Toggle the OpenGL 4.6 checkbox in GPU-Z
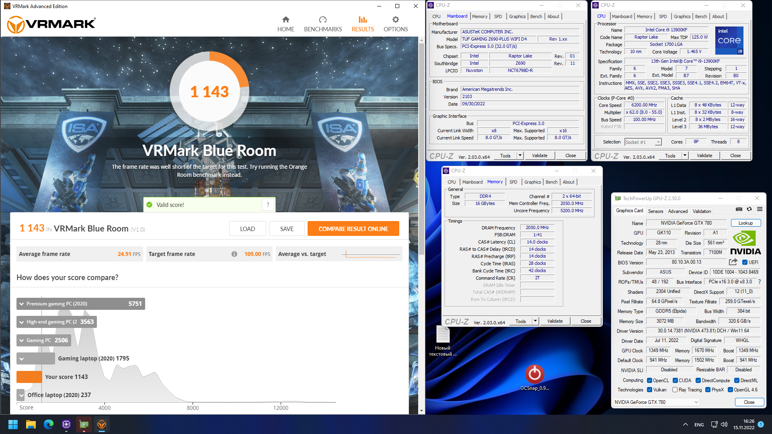Screen dimensions: 772x434 pos(730,390)
